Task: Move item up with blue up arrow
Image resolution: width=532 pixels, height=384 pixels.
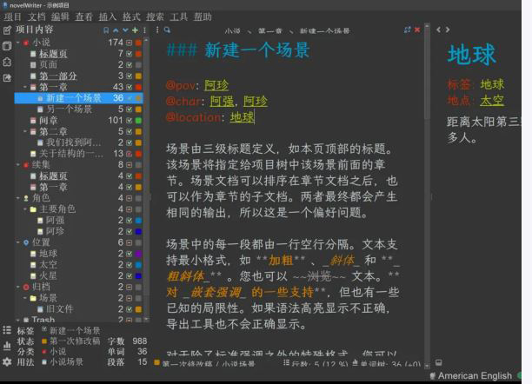Action: coord(116,30)
